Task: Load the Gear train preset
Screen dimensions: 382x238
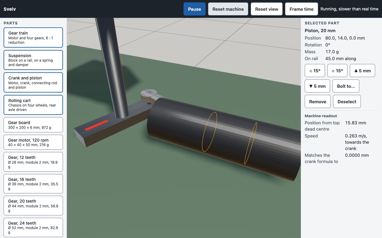Action: (33, 37)
